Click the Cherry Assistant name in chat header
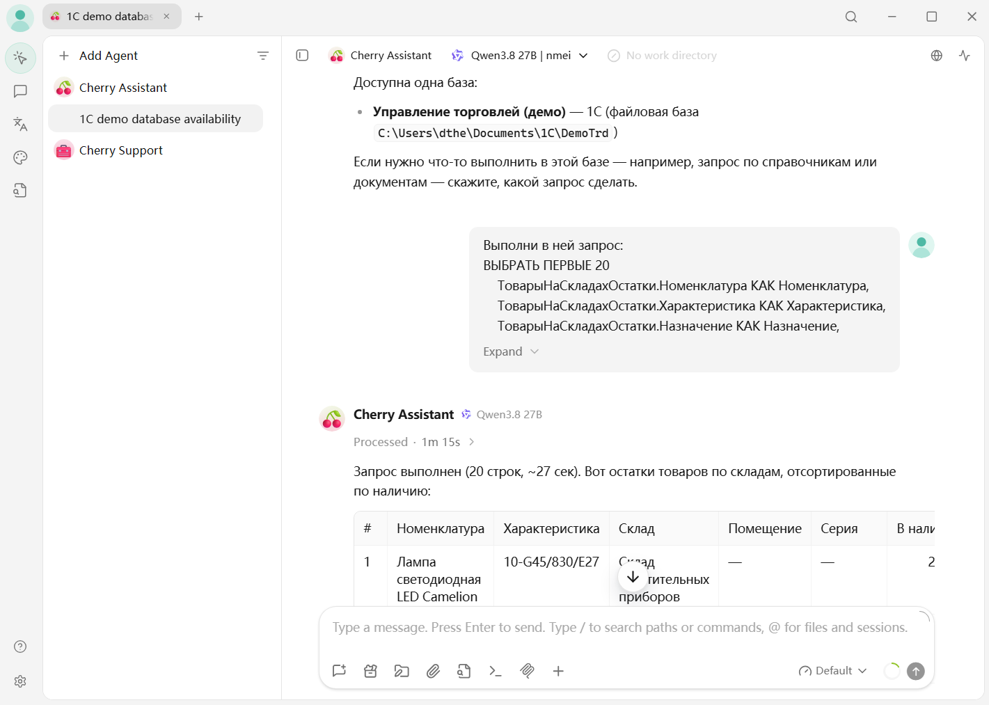Viewport: 989px width, 705px height. 390,56
